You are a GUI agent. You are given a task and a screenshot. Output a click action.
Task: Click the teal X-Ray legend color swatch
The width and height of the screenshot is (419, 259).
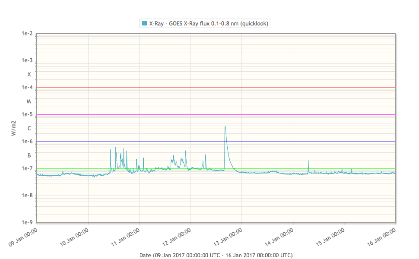(144, 23)
